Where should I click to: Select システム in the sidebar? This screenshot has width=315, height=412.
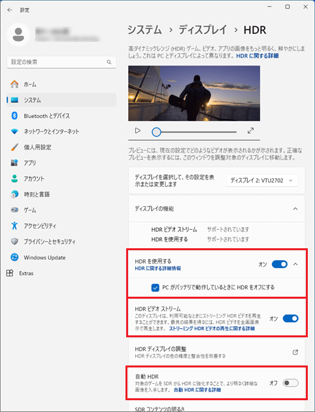61,100
